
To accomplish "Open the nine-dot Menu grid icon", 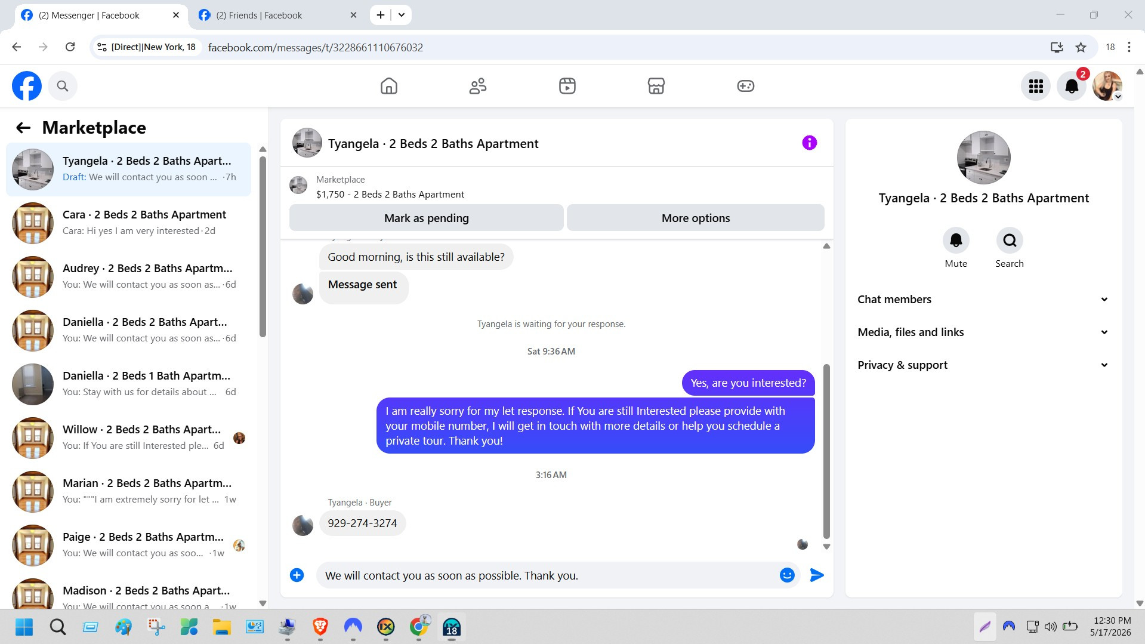I will 1036,87.
